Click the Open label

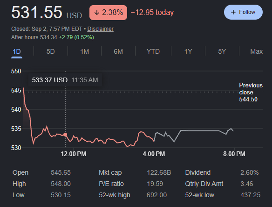(20, 173)
